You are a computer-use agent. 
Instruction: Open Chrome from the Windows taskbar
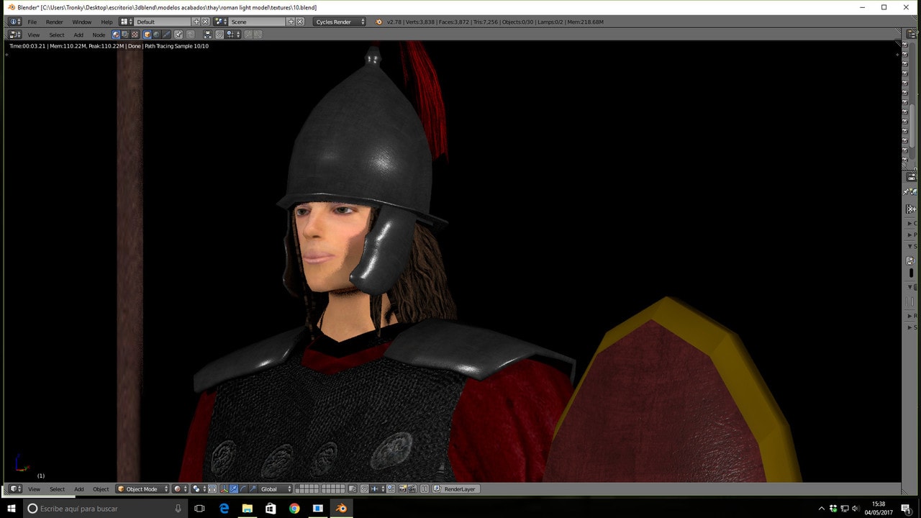coord(294,509)
